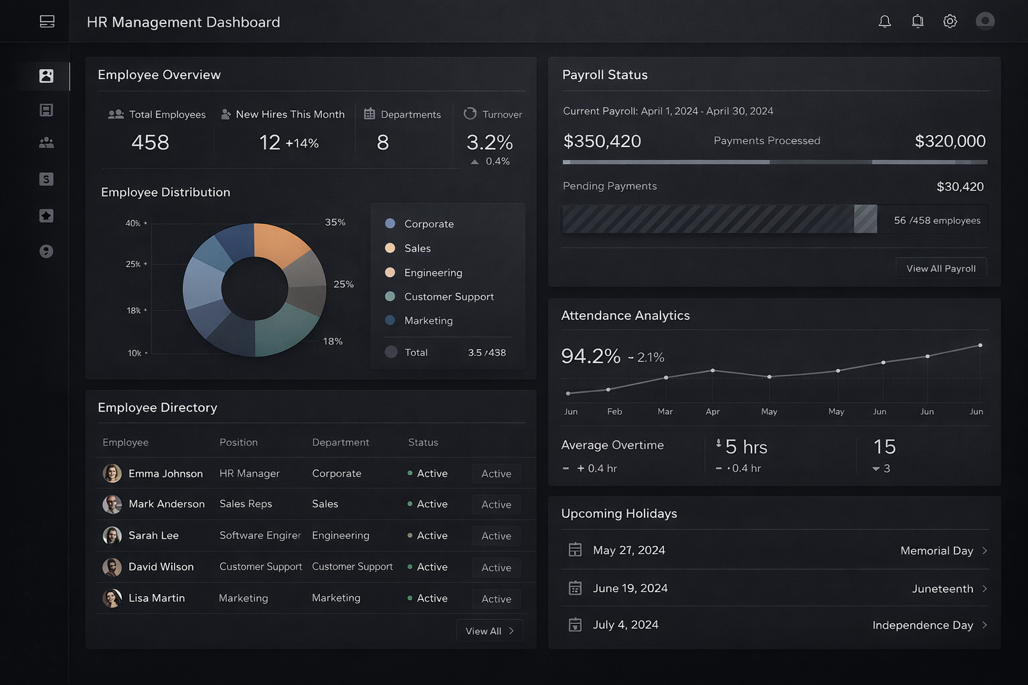This screenshot has height=685, width=1028.
Task: Expand the Memorial Day holiday chevron
Action: point(984,551)
